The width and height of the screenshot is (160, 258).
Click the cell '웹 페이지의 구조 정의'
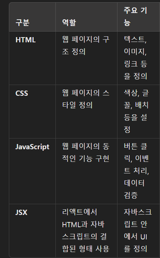click(x=86, y=46)
